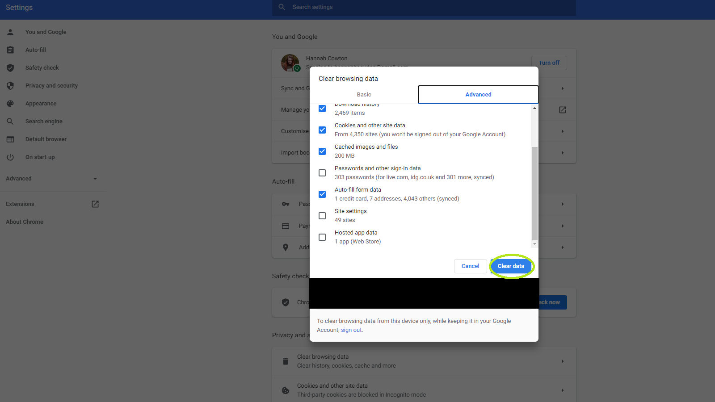This screenshot has height=402, width=715.
Task: Click the Safety check shield icon in sidebar
Action: 10,68
